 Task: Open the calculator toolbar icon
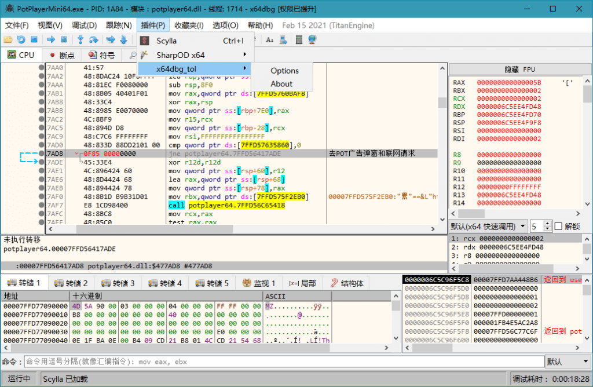299,39
